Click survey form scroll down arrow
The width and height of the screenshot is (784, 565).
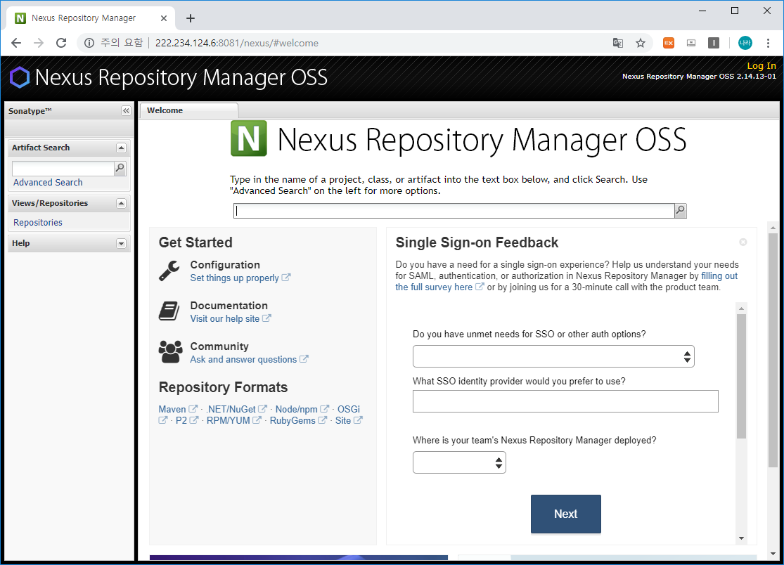[x=741, y=538]
